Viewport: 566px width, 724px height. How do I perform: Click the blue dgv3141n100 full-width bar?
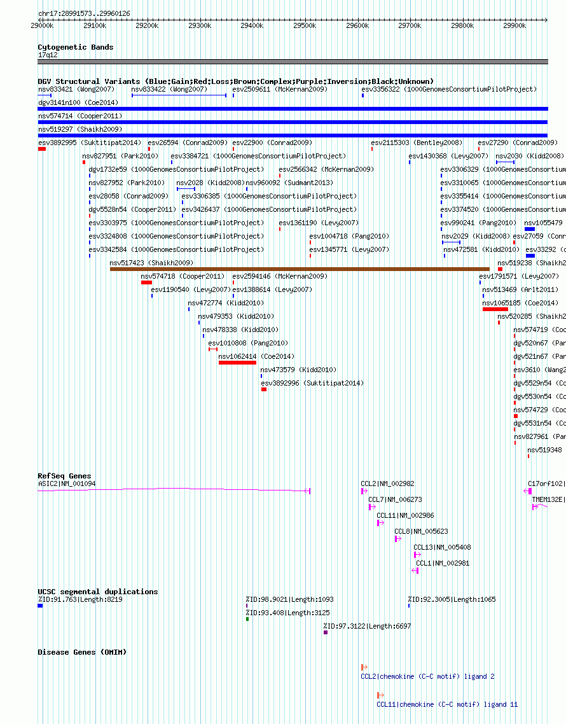(293, 109)
